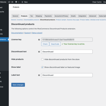Click Clear Cache in admin bar
Viewport: 106px width, 106px height.
(x=97, y=2)
